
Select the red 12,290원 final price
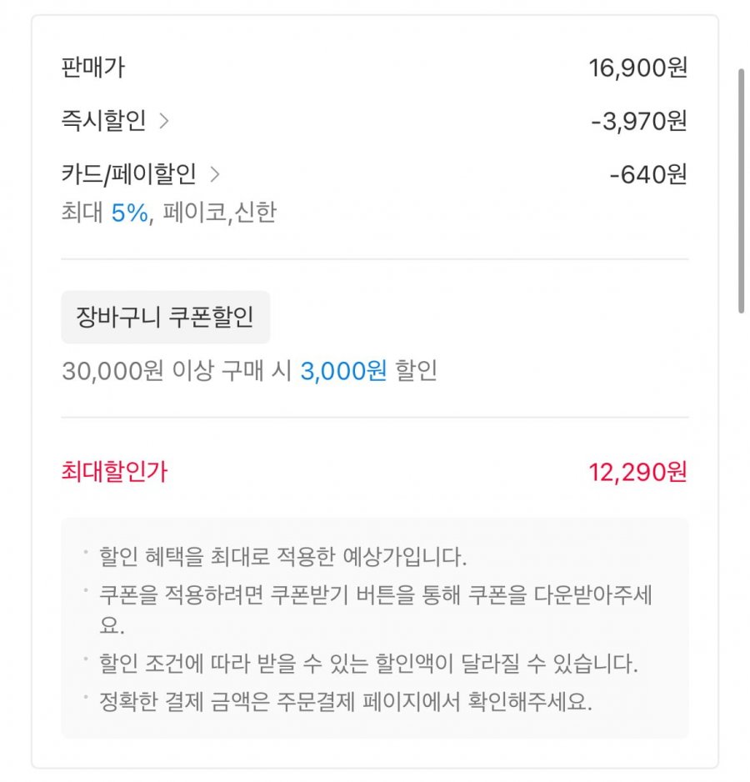pyautogui.click(x=637, y=472)
